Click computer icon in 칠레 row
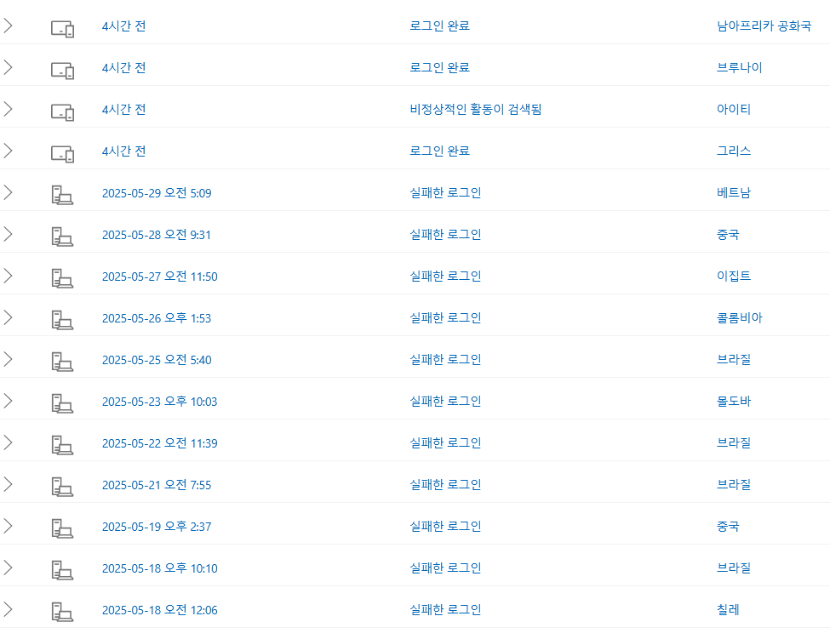The height and width of the screenshot is (639, 830). [x=62, y=612]
